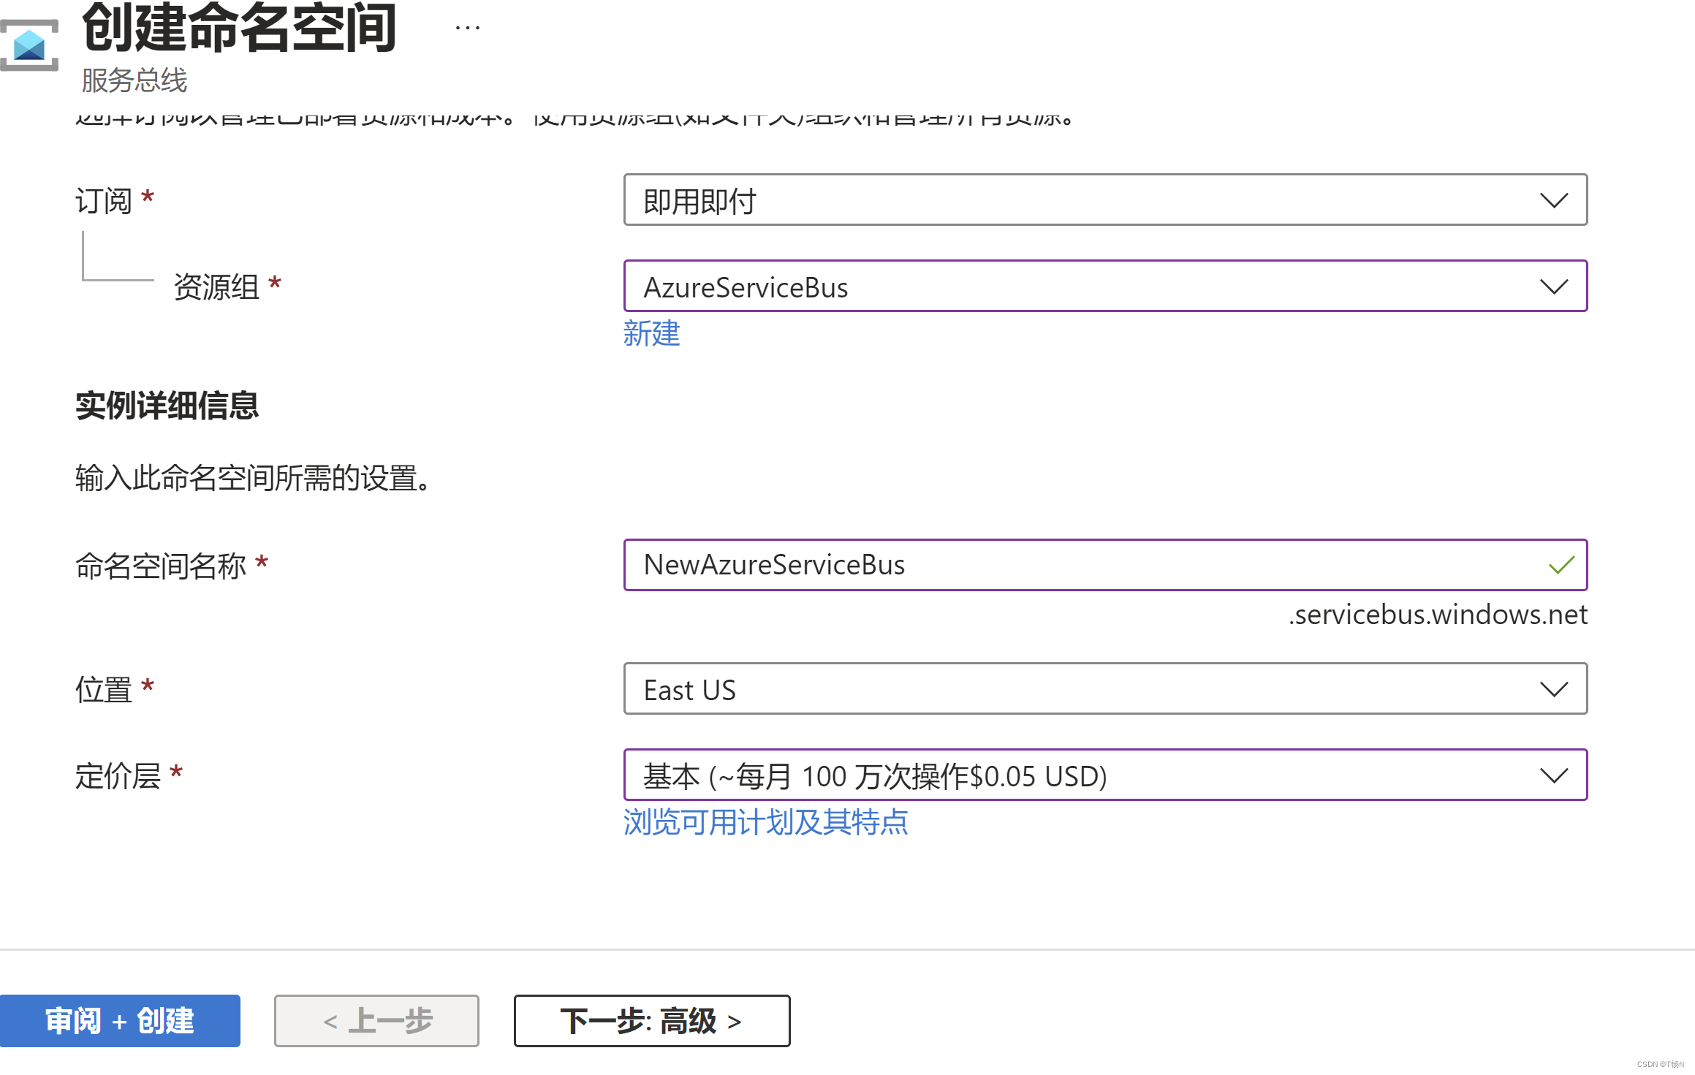
Task: Click the 创建命名空间 page title
Action: pyautogui.click(x=239, y=28)
